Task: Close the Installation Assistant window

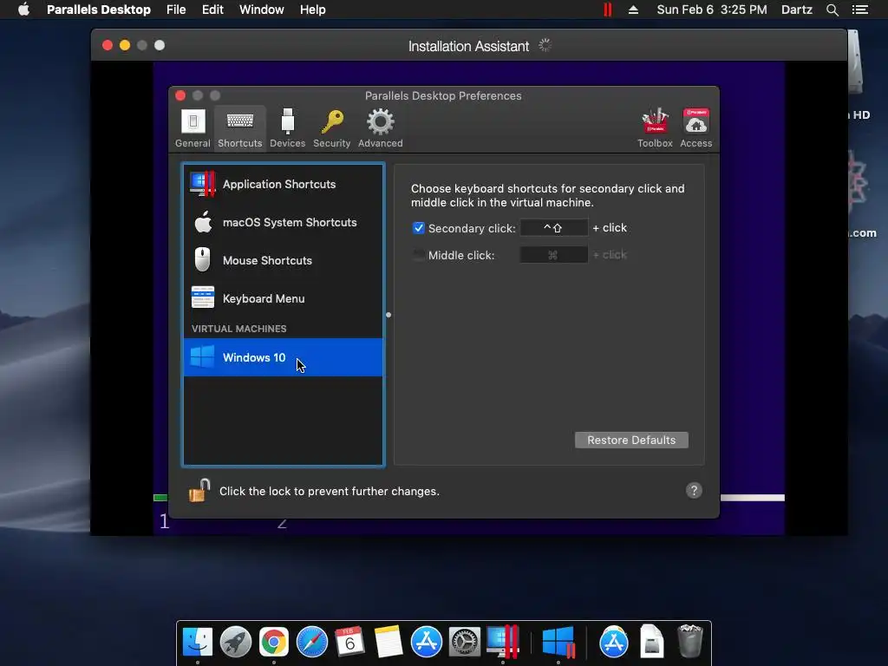Action: tap(108, 45)
